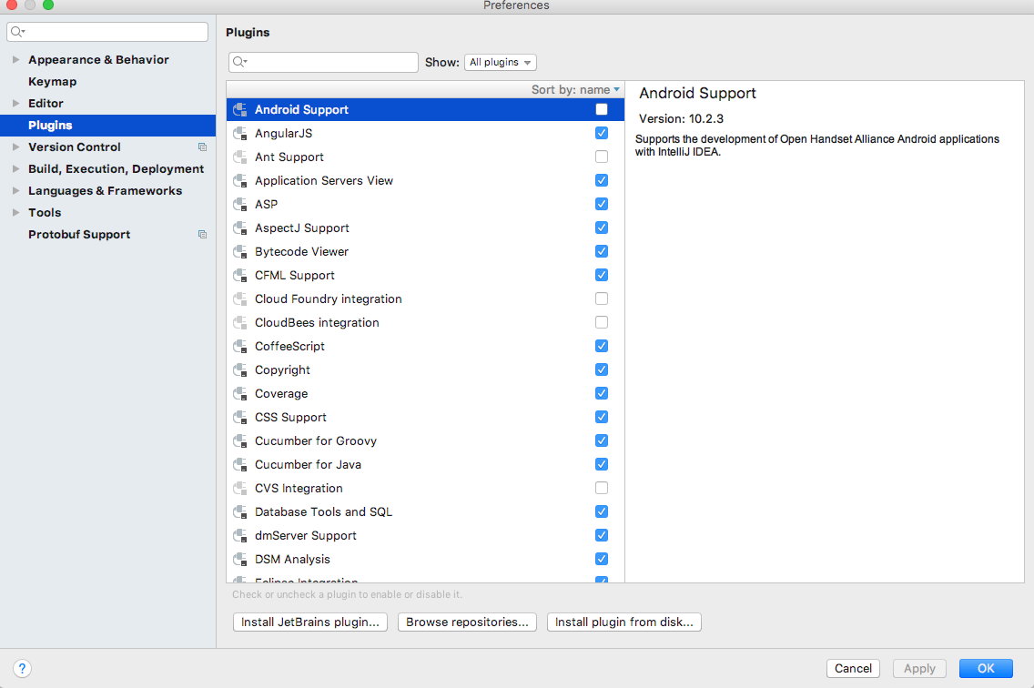The width and height of the screenshot is (1034, 688).
Task: Expand the Tools section
Action: point(15,212)
